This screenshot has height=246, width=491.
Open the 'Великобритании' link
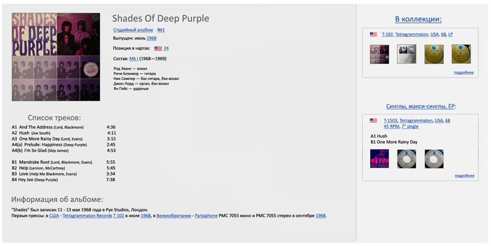click(174, 216)
